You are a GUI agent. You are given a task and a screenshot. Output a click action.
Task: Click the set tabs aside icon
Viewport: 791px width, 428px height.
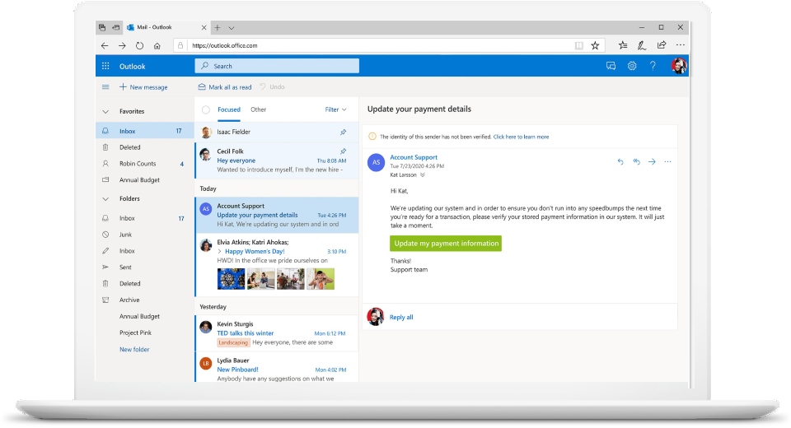tap(116, 28)
